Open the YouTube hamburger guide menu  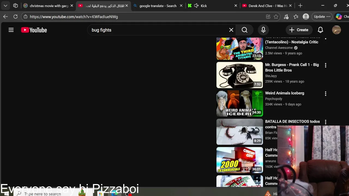pyautogui.click(x=11, y=30)
